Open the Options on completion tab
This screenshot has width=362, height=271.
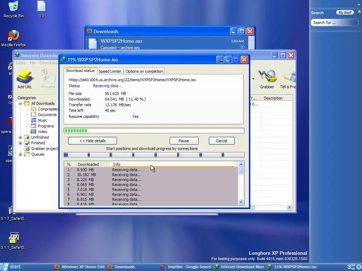tap(144, 71)
